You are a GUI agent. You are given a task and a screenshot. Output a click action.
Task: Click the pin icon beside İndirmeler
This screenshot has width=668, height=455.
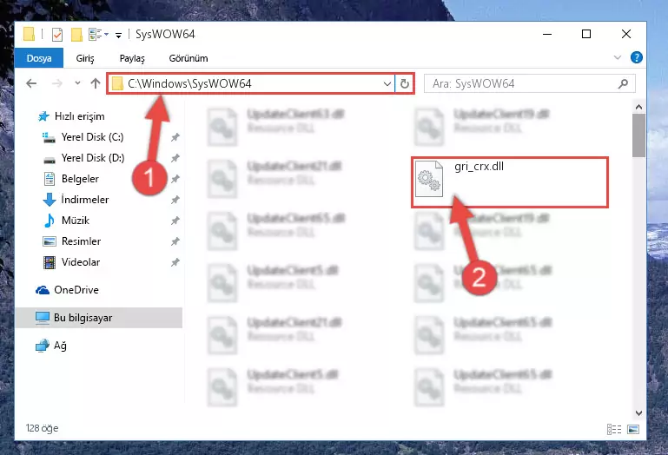click(x=175, y=200)
